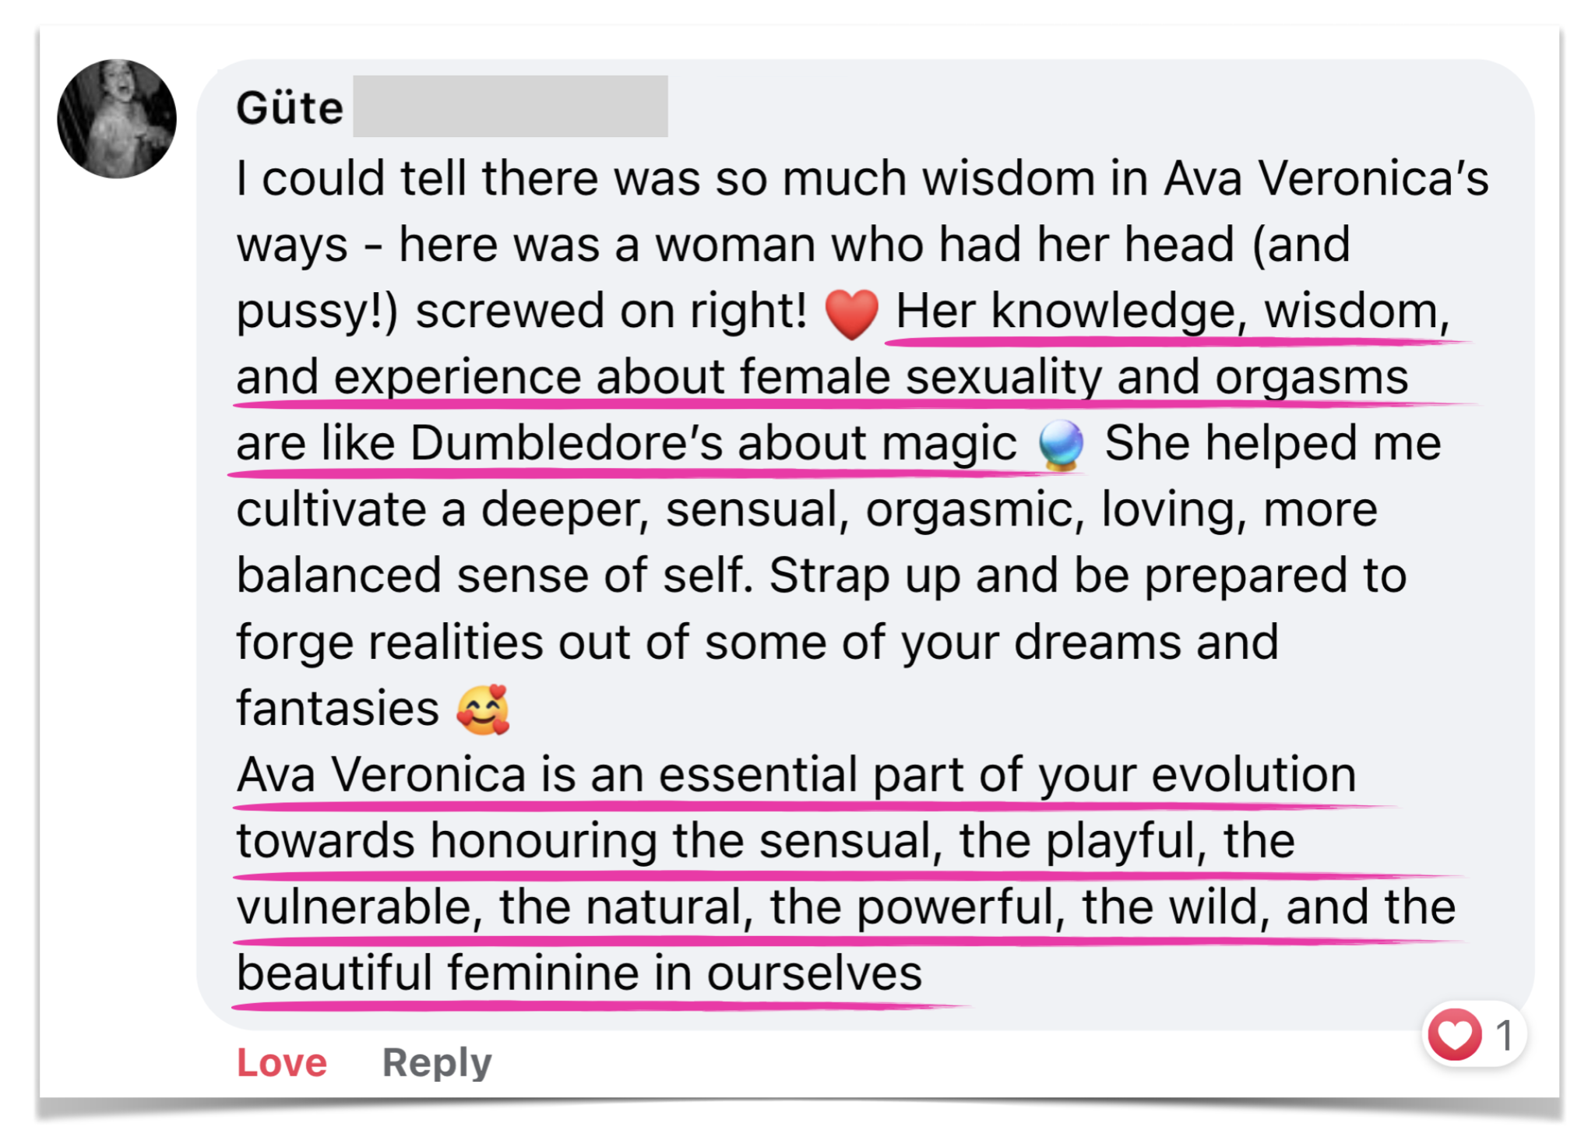
Task: Click the word "Dumbledore's" in the comment
Action: (x=567, y=443)
